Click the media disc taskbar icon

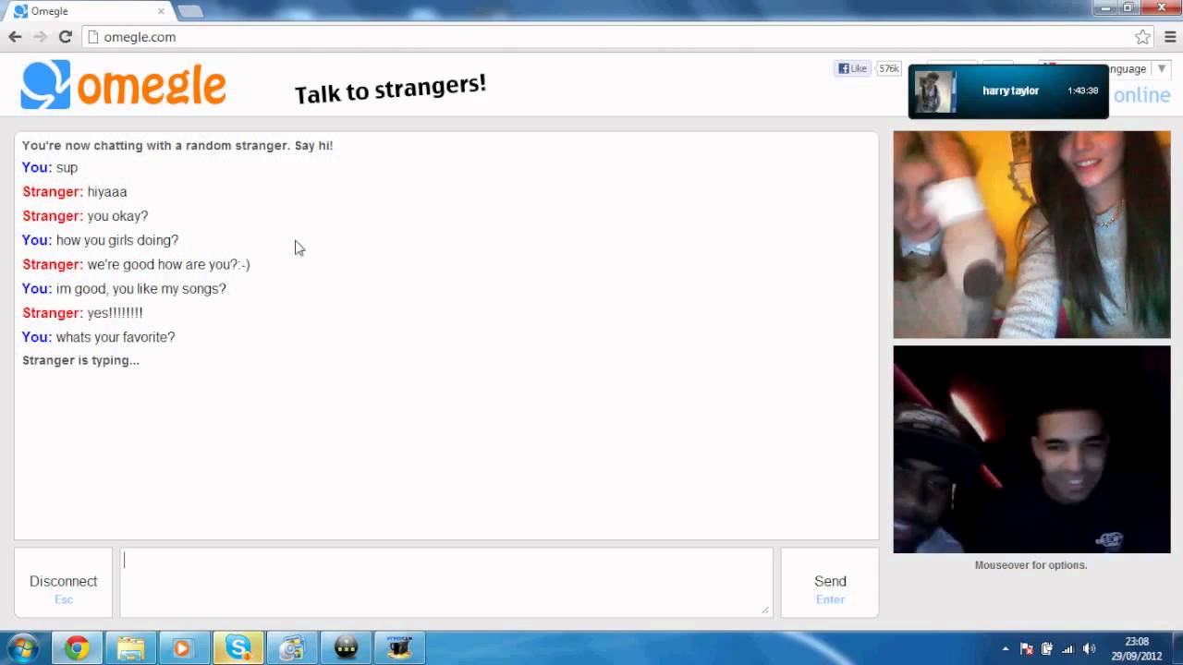pos(292,648)
